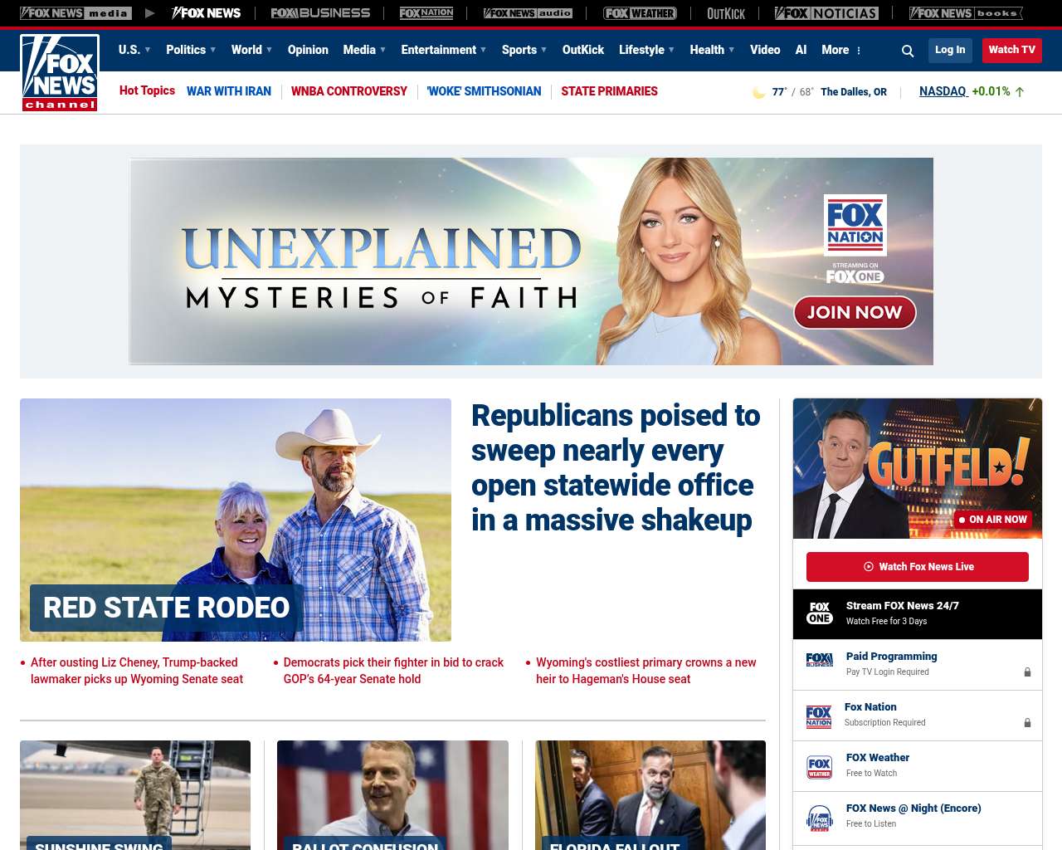This screenshot has height=850, width=1062.
Task: Open the Red State Rodeo photo
Action: pyautogui.click(x=236, y=520)
